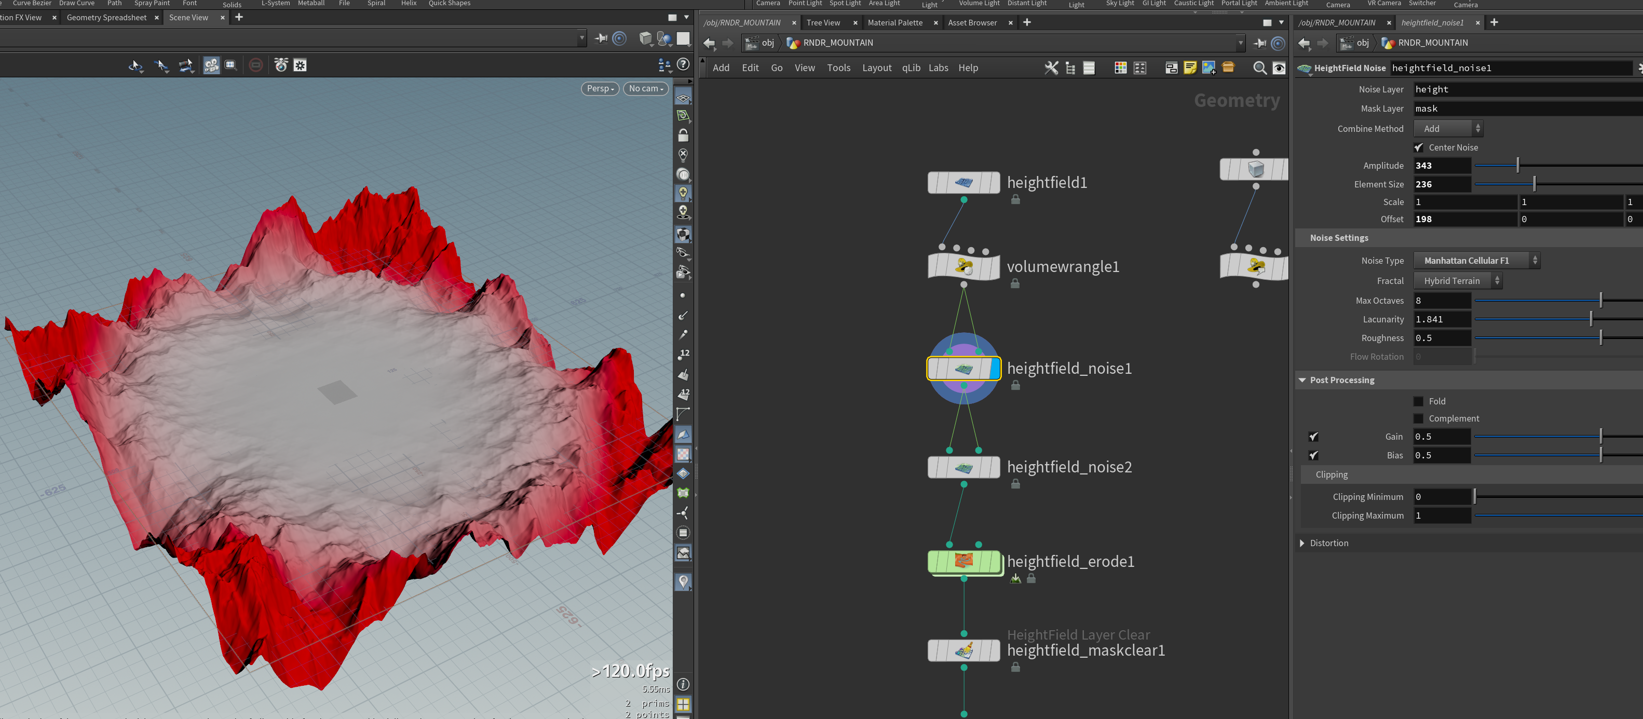
Task: Toggle the network editor pin icon
Action: click(x=1260, y=43)
